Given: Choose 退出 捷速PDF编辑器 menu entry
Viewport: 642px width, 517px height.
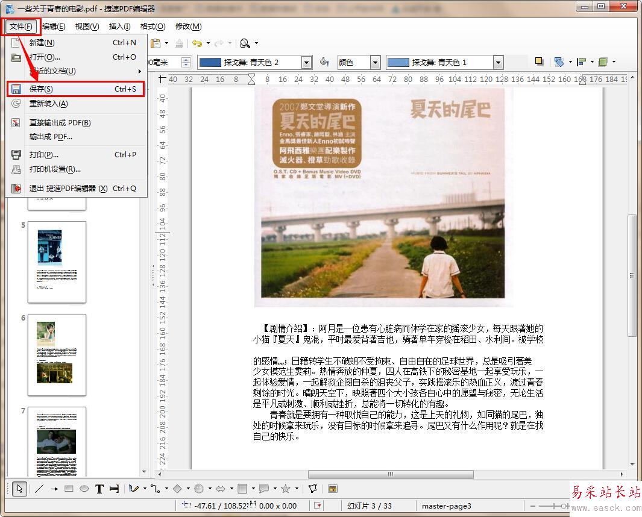Looking at the screenshot, I should (x=76, y=188).
